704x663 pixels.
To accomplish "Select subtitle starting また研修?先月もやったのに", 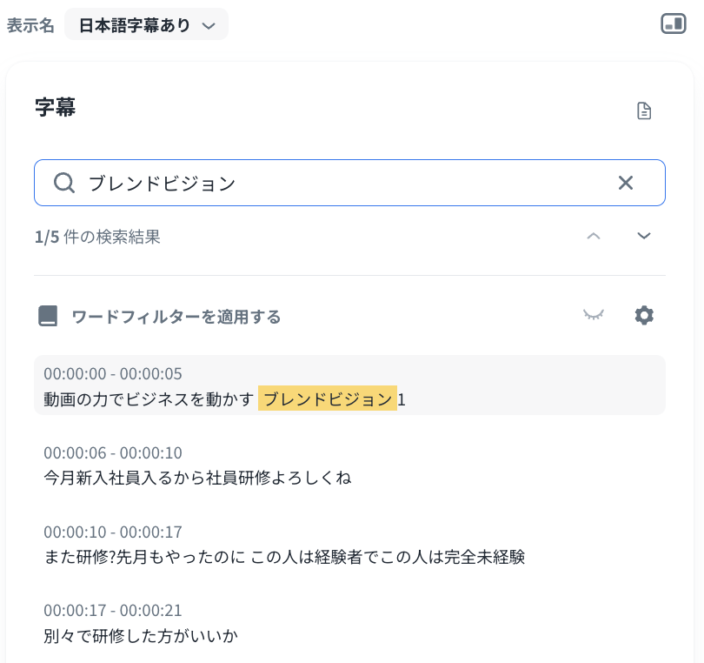I will pyautogui.click(x=284, y=557).
